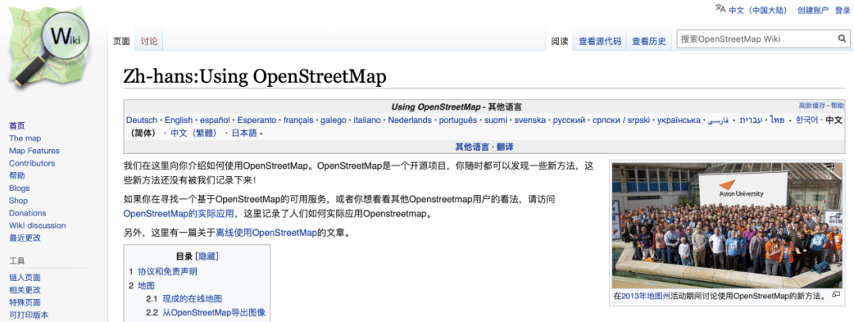Click 登录 link

point(843,9)
